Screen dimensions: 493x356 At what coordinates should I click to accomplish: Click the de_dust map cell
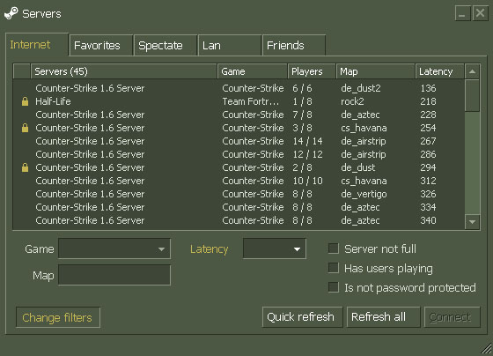pos(357,167)
